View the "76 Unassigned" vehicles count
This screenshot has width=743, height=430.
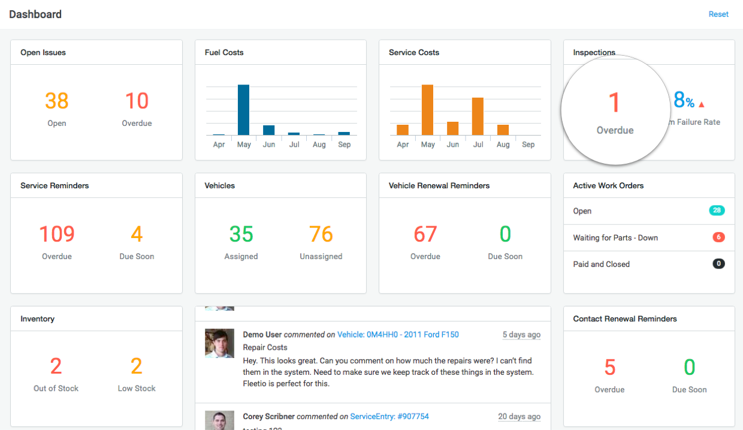pos(321,234)
